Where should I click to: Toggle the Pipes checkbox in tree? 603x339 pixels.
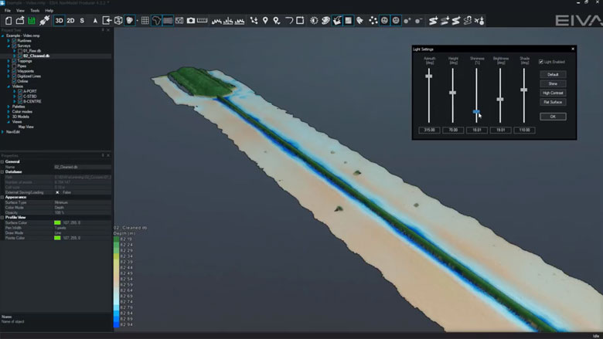coord(13,66)
